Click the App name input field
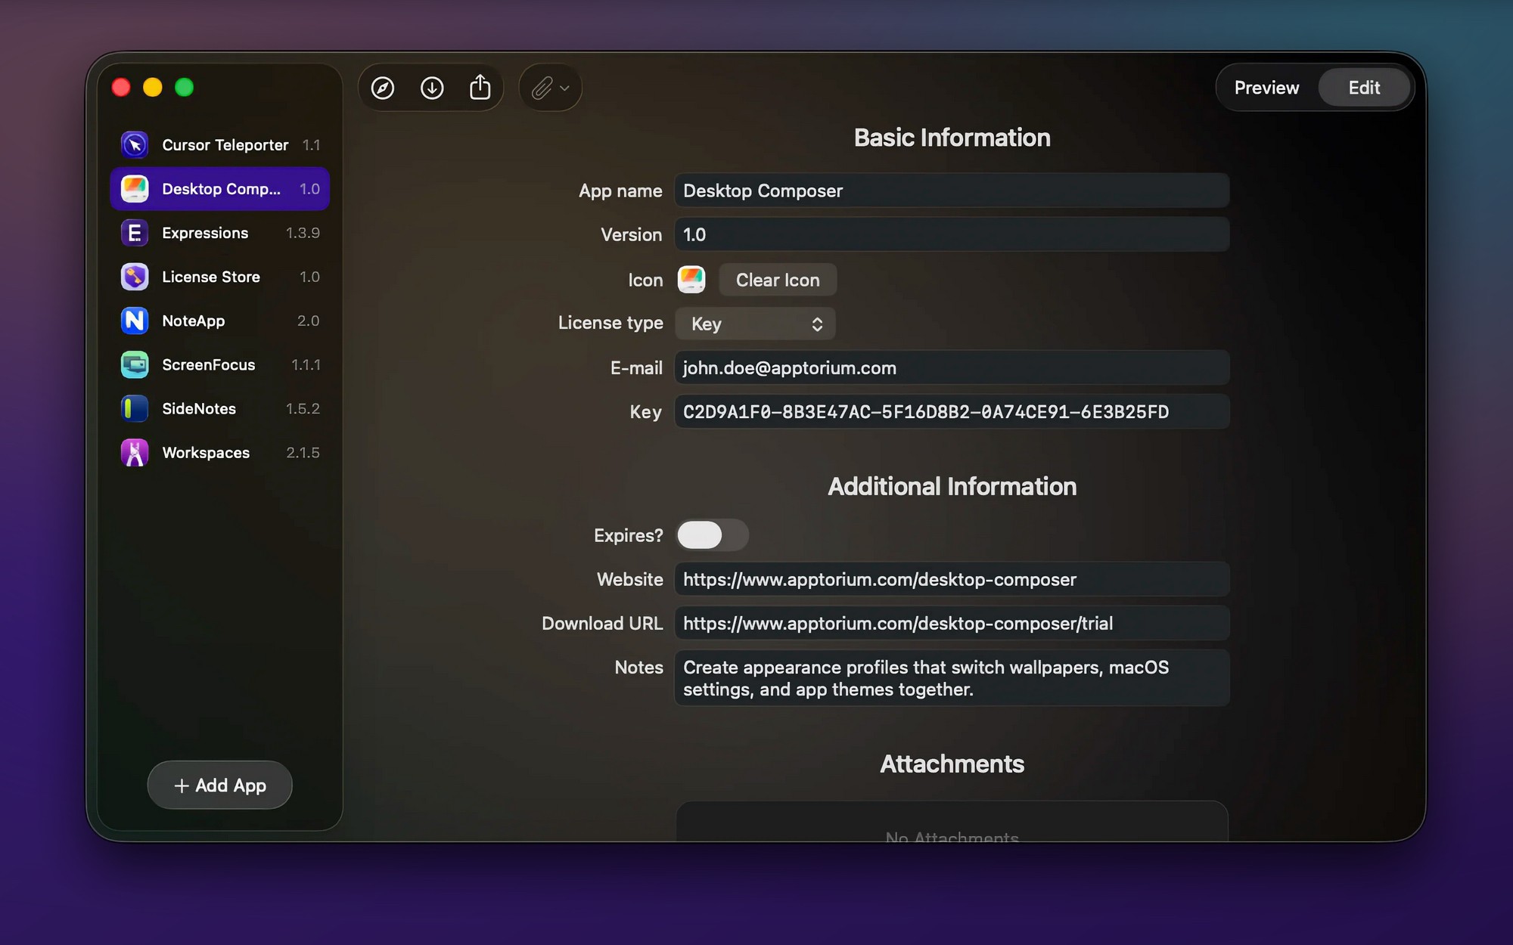1513x945 pixels. (x=952, y=191)
